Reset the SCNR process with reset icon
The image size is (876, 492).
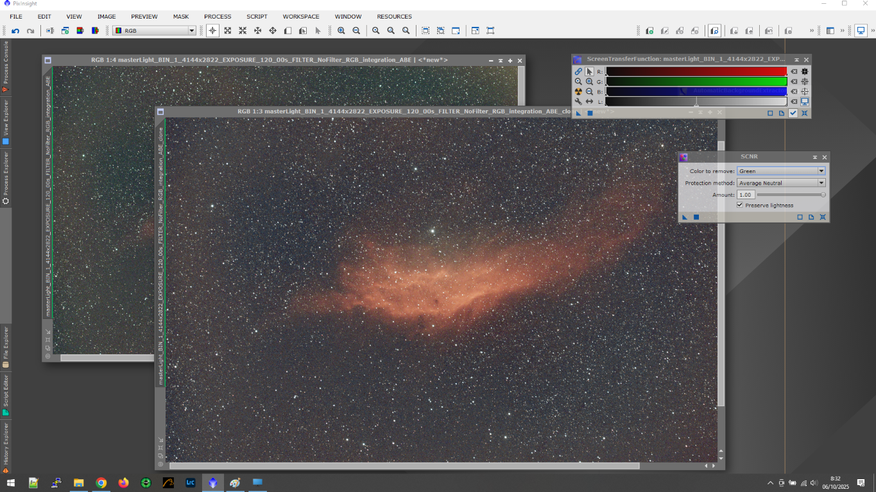click(x=823, y=217)
